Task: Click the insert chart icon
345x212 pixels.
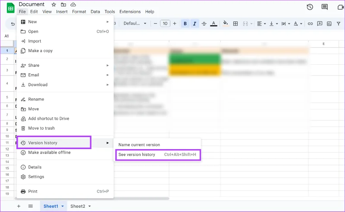Action: coord(329,24)
